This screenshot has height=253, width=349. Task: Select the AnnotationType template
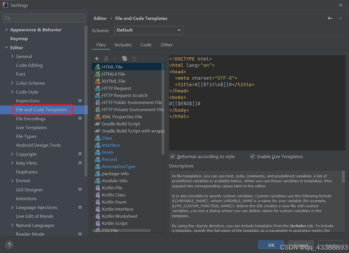click(119, 166)
